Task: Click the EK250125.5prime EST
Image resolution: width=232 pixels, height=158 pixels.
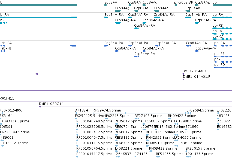Action: pyautogui.click(x=76, y=119)
